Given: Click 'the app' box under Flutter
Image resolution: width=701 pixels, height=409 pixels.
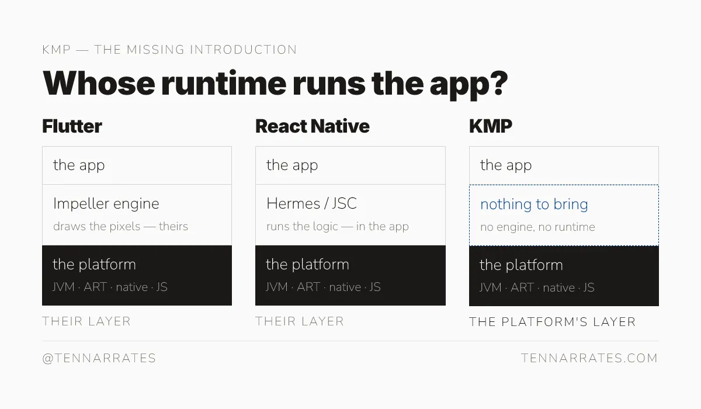Looking at the screenshot, I should 137,165.
